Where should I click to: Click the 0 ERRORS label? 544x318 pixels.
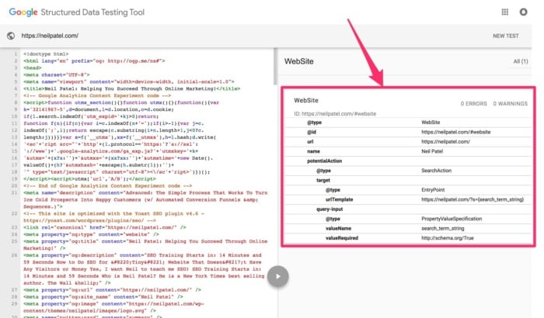pos(473,104)
